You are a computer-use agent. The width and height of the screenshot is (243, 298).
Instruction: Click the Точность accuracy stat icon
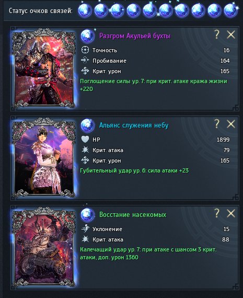(x=85, y=50)
